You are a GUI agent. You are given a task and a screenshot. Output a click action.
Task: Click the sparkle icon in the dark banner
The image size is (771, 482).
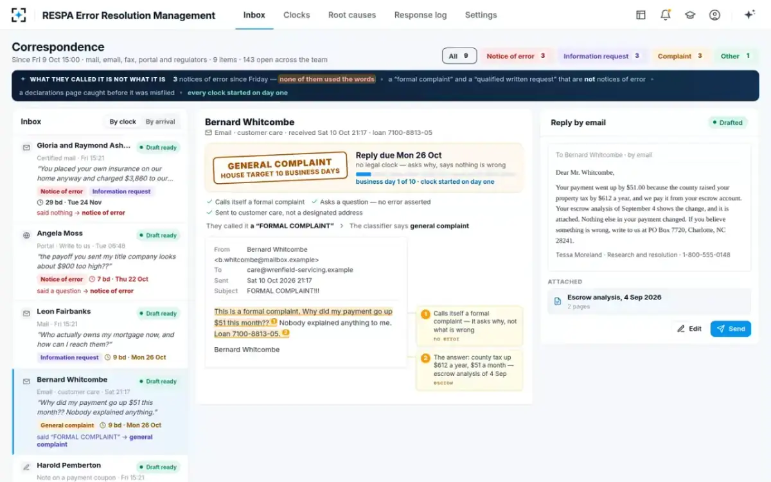(23, 79)
